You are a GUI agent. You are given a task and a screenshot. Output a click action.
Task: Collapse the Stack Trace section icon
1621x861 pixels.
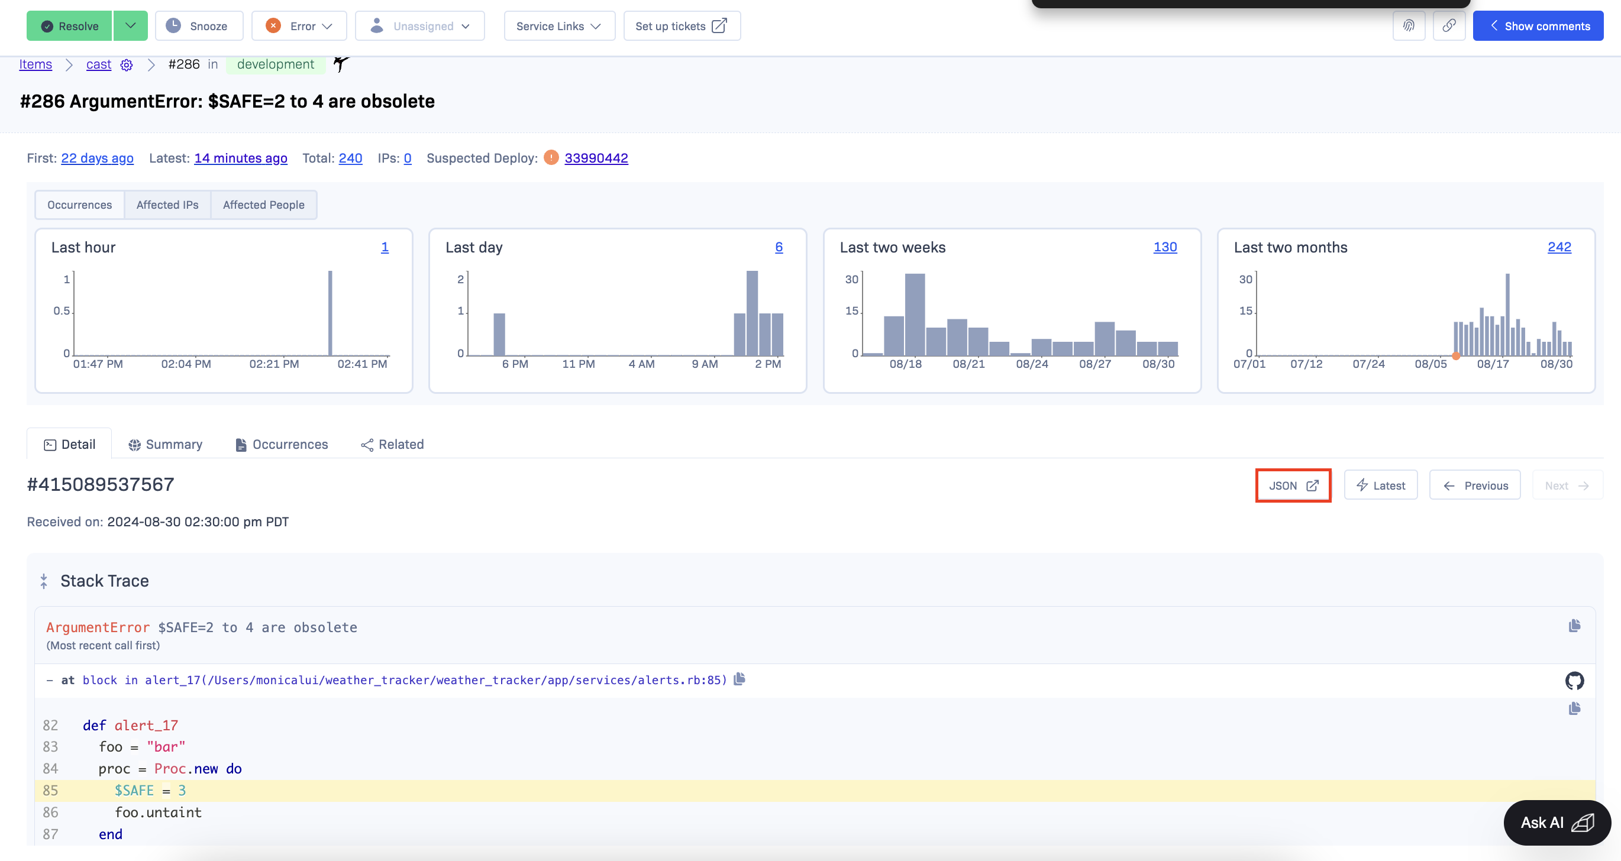click(x=43, y=581)
